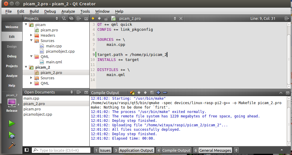The image size is (292, 155).
Task: Click the file lock icon in editor toolbar
Action: (x=106, y=18)
